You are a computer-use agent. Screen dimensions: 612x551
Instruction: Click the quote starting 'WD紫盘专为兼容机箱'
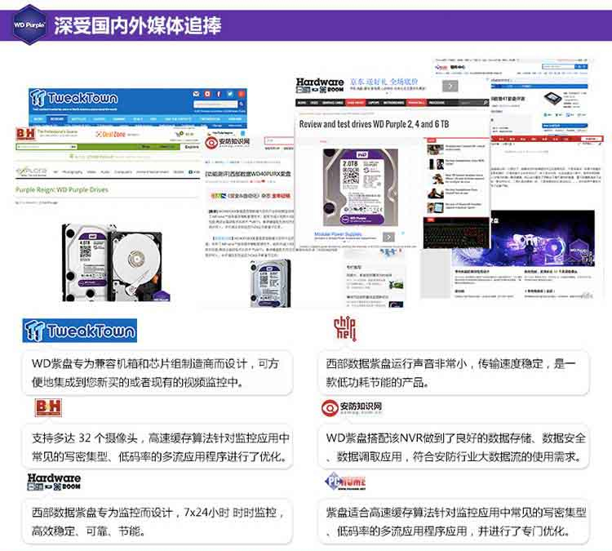coord(157,372)
